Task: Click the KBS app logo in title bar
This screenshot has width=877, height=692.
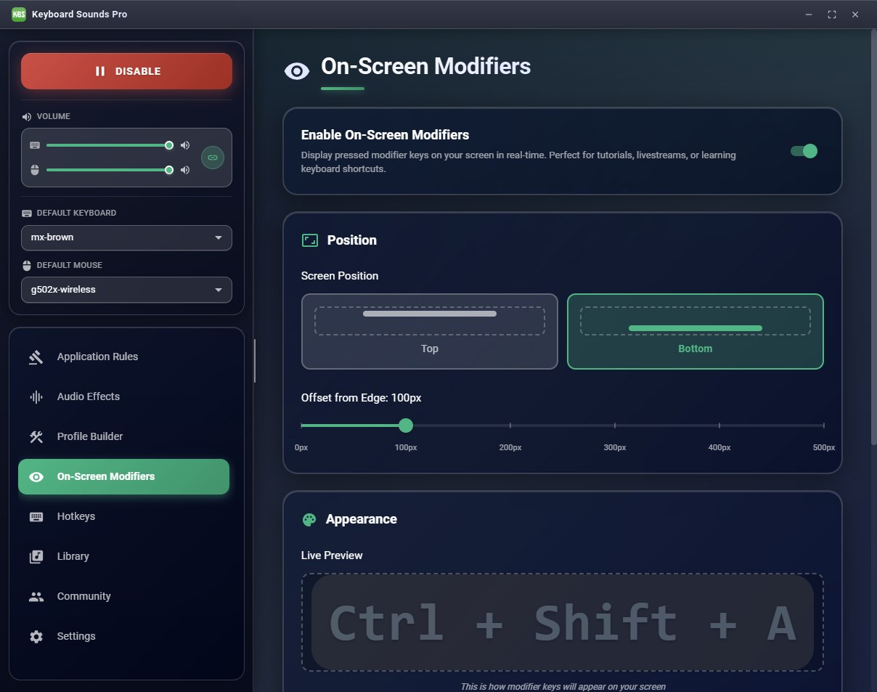Action: coord(19,14)
